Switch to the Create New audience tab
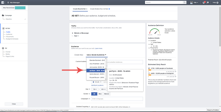 [x=79, y=55]
